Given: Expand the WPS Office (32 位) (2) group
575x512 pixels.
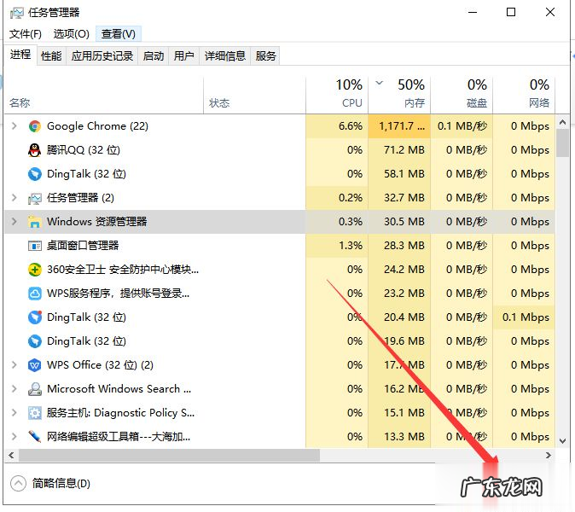Looking at the screenshot, I should pyautogui.click(x=14, y=365).
